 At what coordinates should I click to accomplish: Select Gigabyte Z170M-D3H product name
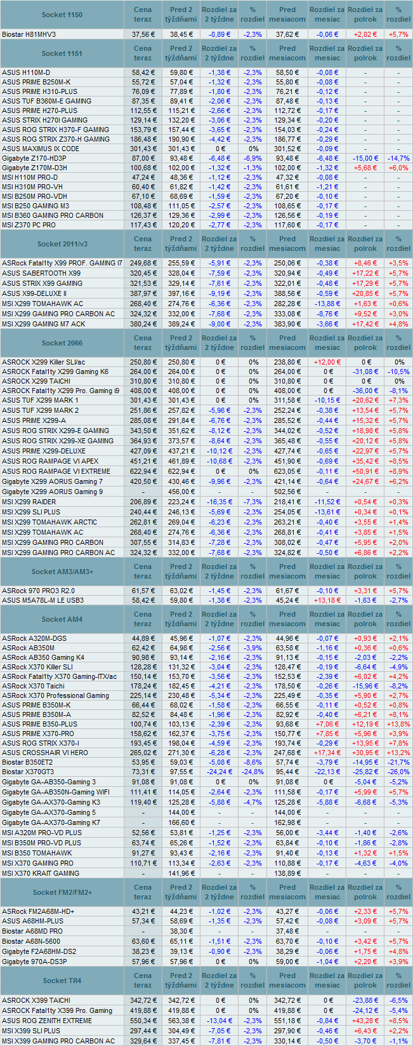pos(34,168)
